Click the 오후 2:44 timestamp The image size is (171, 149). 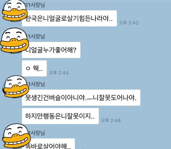(x=59, y=73)
